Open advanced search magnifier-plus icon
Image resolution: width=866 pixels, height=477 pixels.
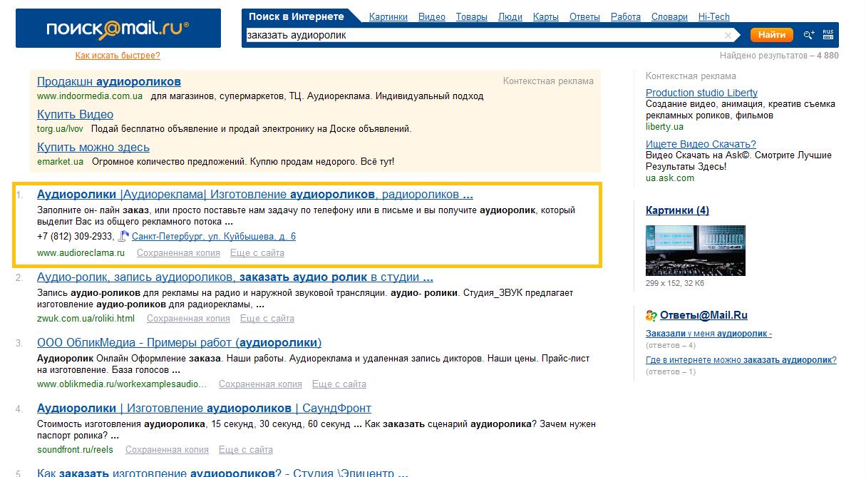tap(809, 35)
